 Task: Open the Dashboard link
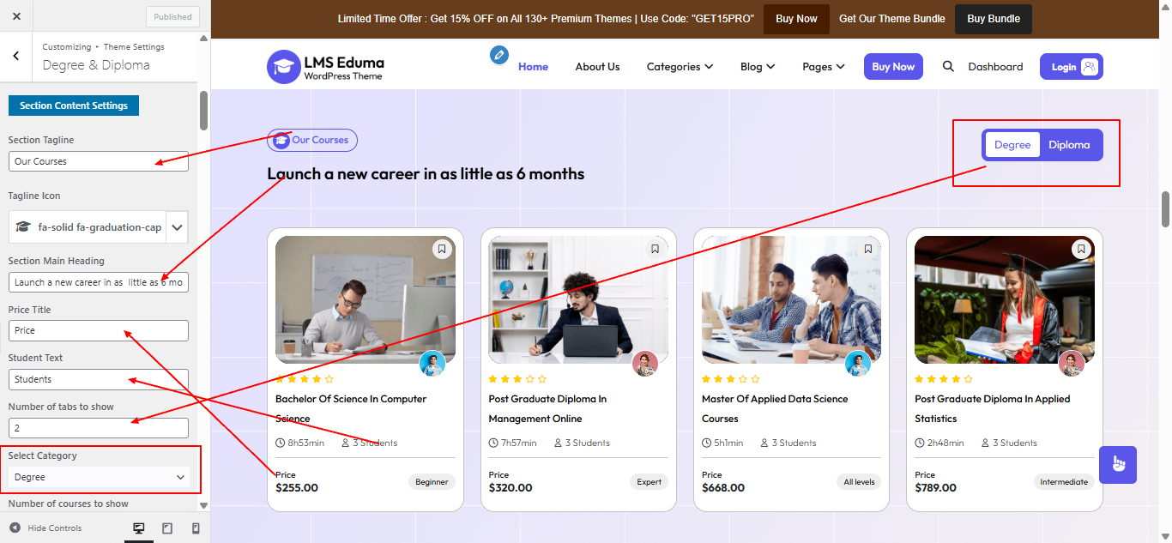(995, 66)
